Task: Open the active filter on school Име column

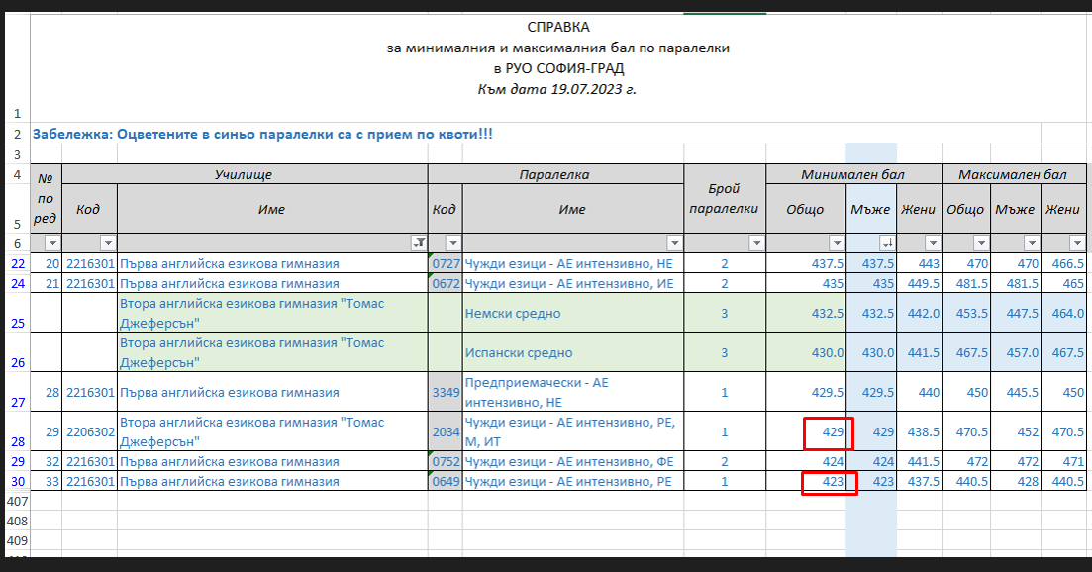Action: tap(419, 243)
